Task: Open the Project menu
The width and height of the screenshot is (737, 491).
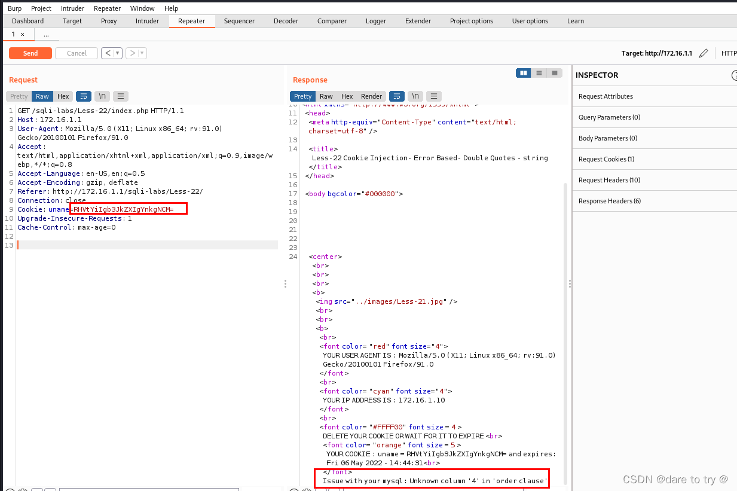Action: click(41, 8)
